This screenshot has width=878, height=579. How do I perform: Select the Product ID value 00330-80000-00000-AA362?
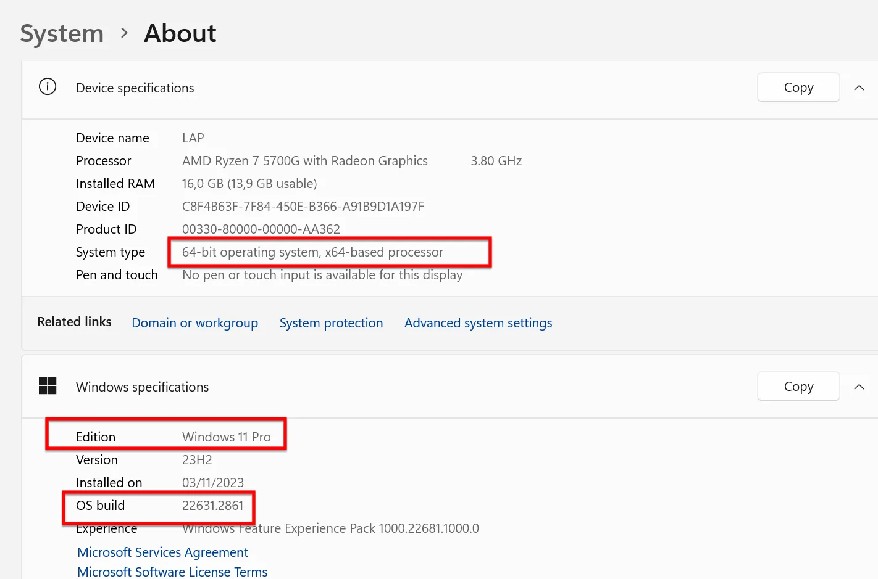[x=261, y=229]
